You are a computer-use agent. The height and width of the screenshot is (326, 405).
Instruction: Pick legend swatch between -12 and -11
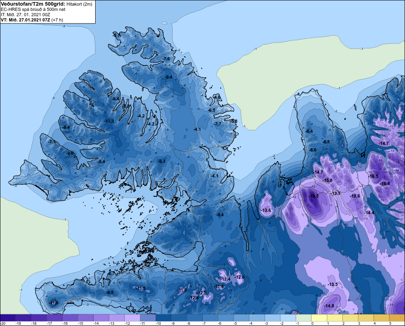click(132, 318)
